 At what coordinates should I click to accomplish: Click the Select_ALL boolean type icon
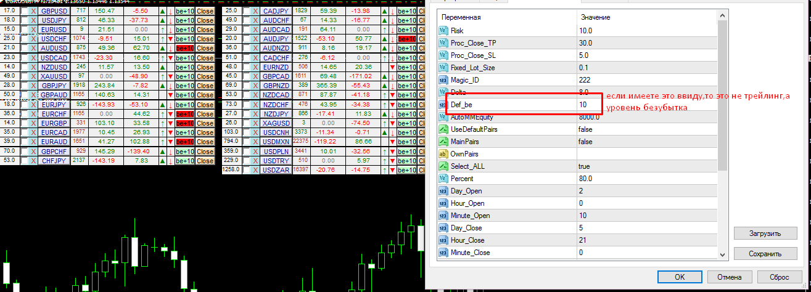click(x=443, y=166)
